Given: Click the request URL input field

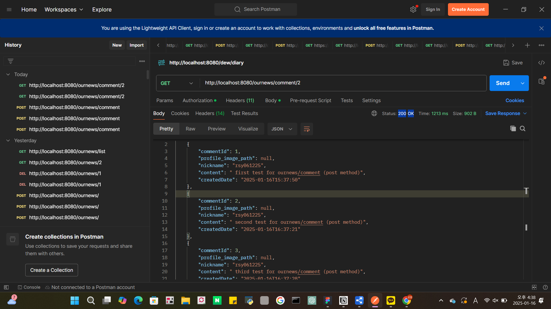Looking at the screenshot, I should (x=343, y=83).
